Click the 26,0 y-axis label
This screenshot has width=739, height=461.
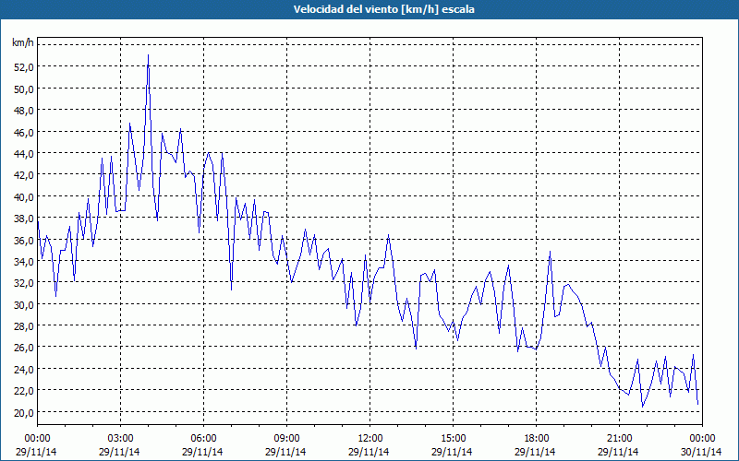[25, 348]
